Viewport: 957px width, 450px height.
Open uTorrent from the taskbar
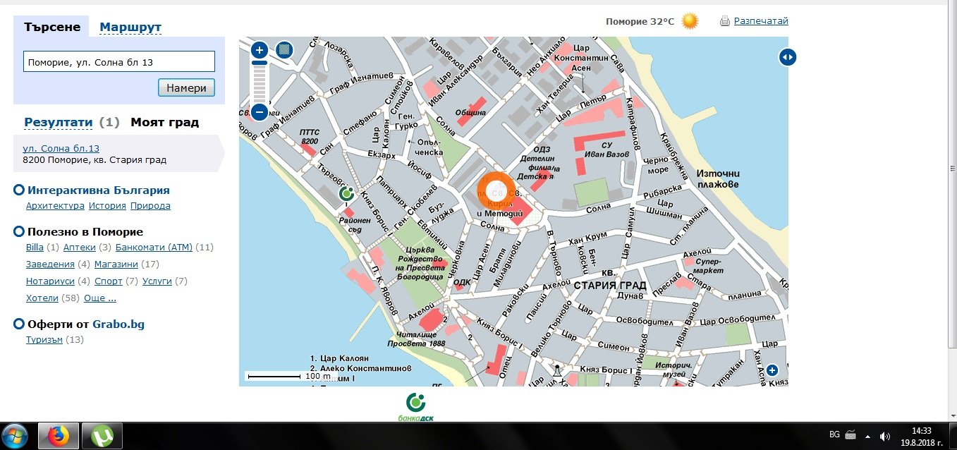coord(102,437)
